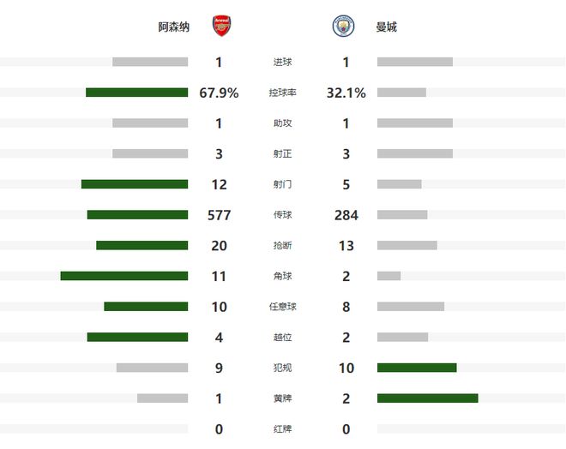Open the 曼城 team name link
566x449 pixels.
(386, 27)
